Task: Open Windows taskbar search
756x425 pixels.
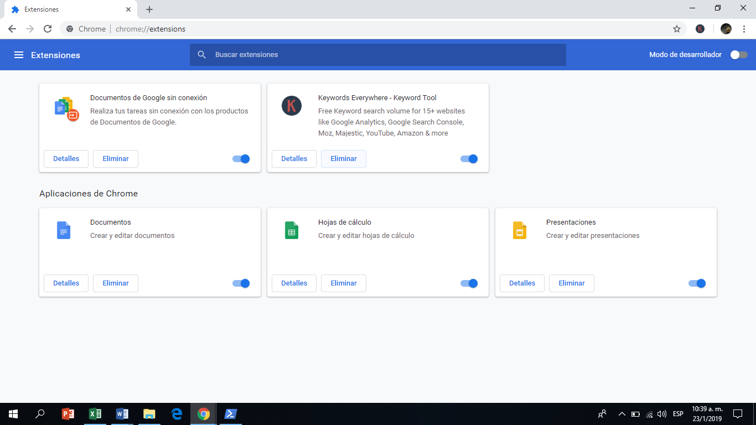Action: [40, 414]
